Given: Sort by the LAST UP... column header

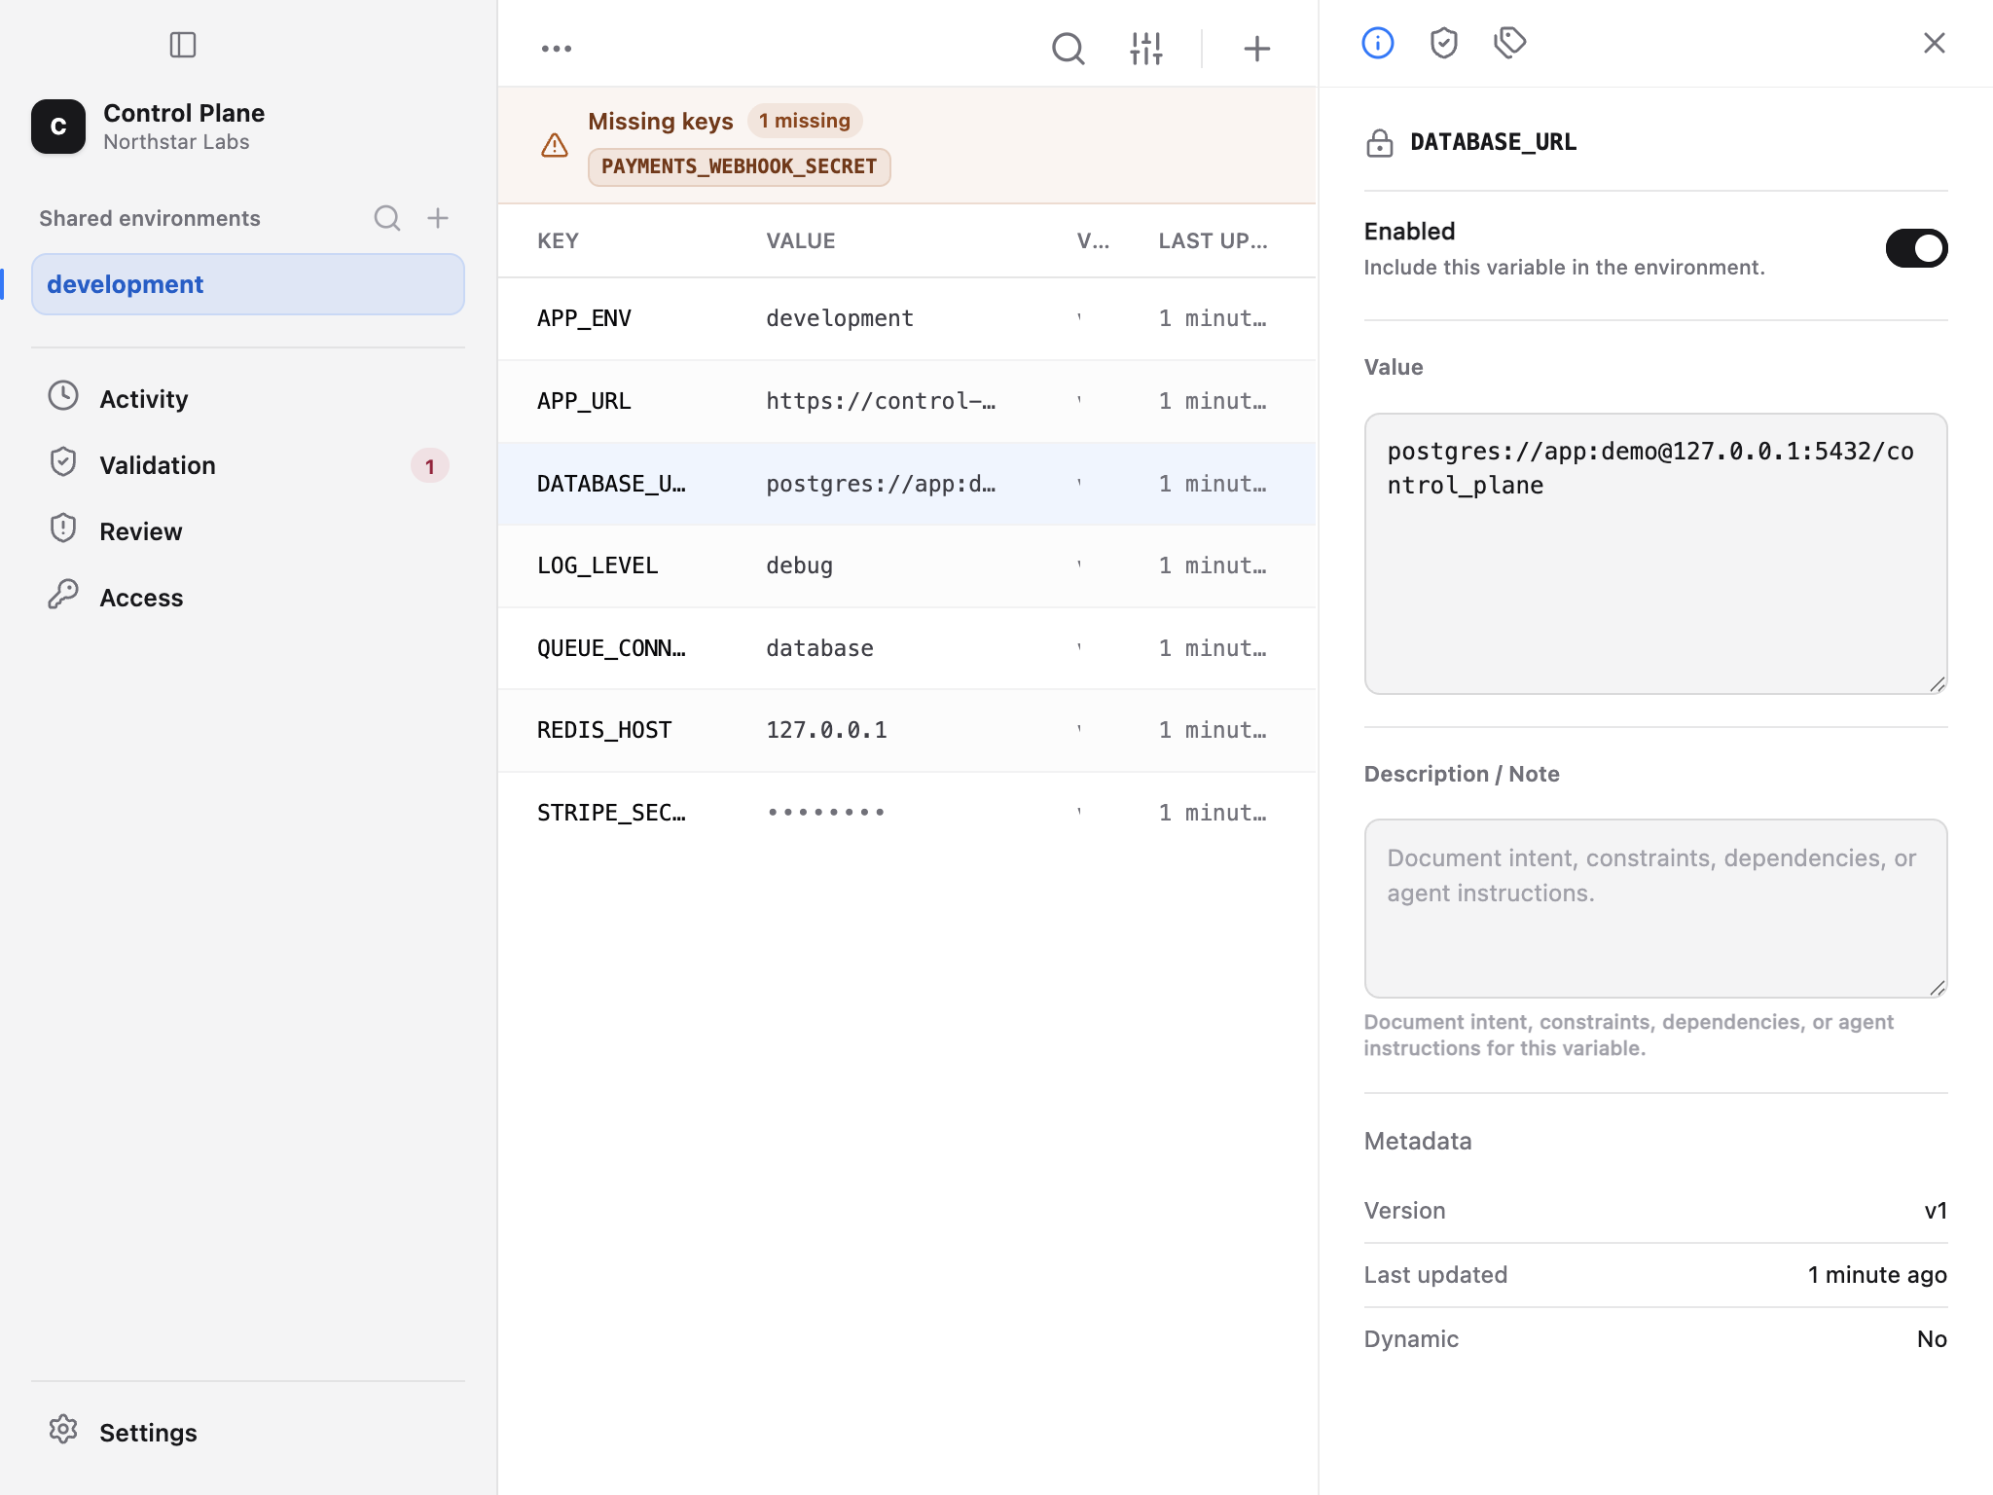Looking at the screenshot, I should [1213, 240].
